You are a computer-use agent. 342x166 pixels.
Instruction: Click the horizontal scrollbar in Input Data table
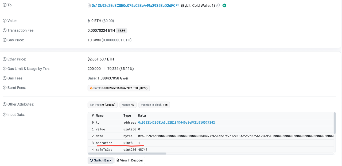(127, 153)
